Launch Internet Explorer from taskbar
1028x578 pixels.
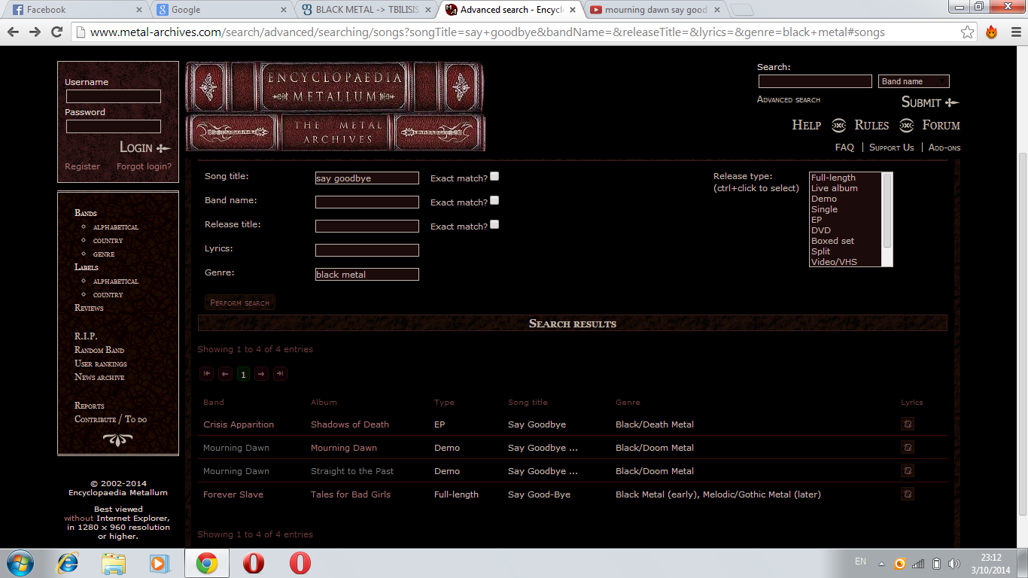click(68, 563)
